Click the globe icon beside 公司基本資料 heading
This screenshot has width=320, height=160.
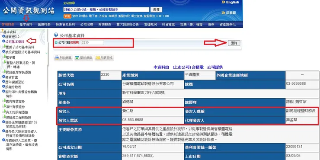pos(56,35)
